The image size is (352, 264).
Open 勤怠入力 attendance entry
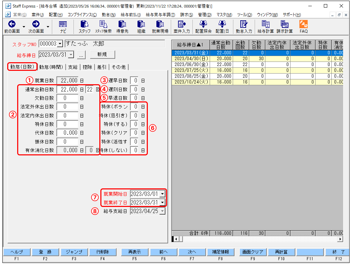pos(244,27)
